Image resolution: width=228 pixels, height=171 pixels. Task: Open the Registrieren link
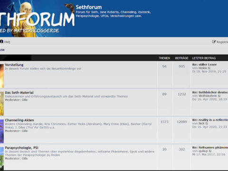[x=222, y=42]
